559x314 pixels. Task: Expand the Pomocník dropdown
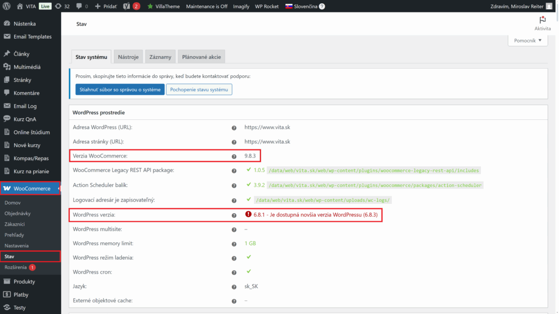coord(527,40)
